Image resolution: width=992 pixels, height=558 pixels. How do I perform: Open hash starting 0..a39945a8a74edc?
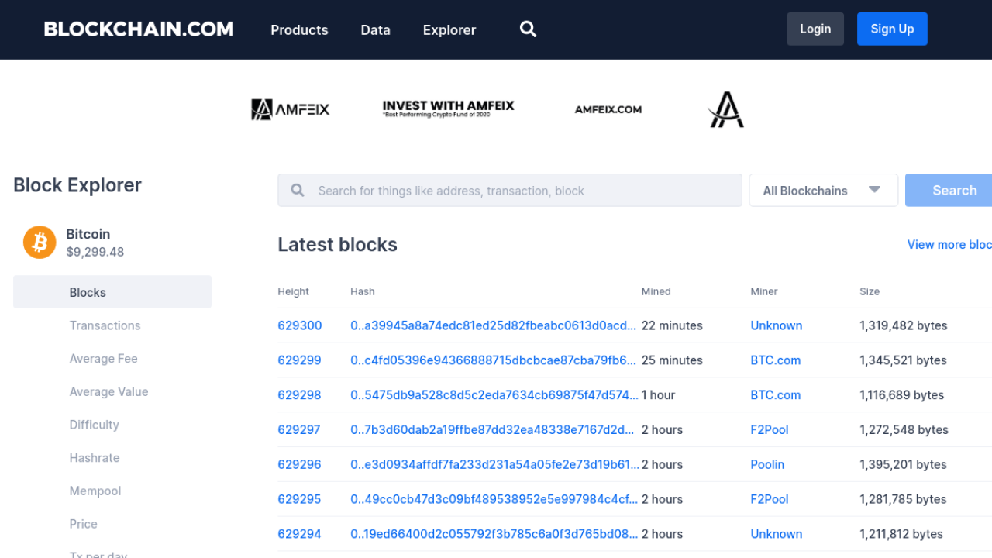pyautogui.click(x=494, y=325)
